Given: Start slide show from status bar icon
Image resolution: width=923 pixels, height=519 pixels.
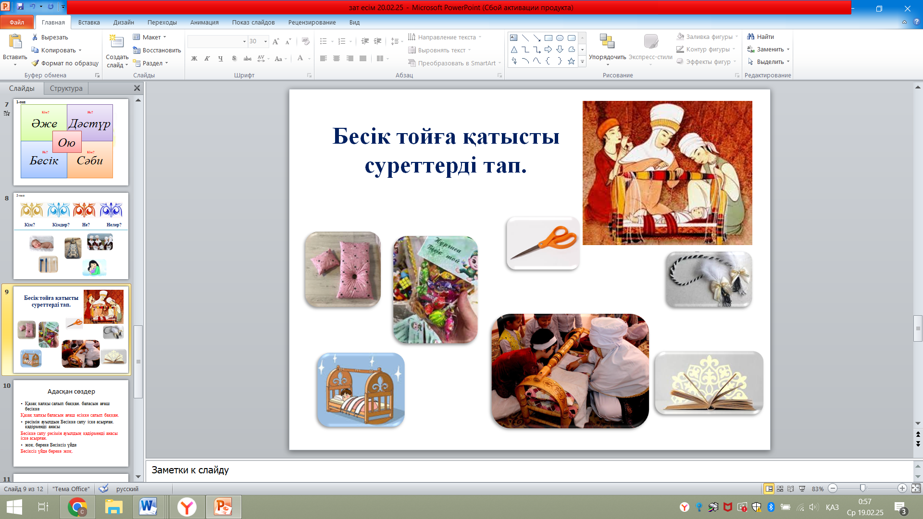Looking at the screenshot, I should [x=802, y=489].
